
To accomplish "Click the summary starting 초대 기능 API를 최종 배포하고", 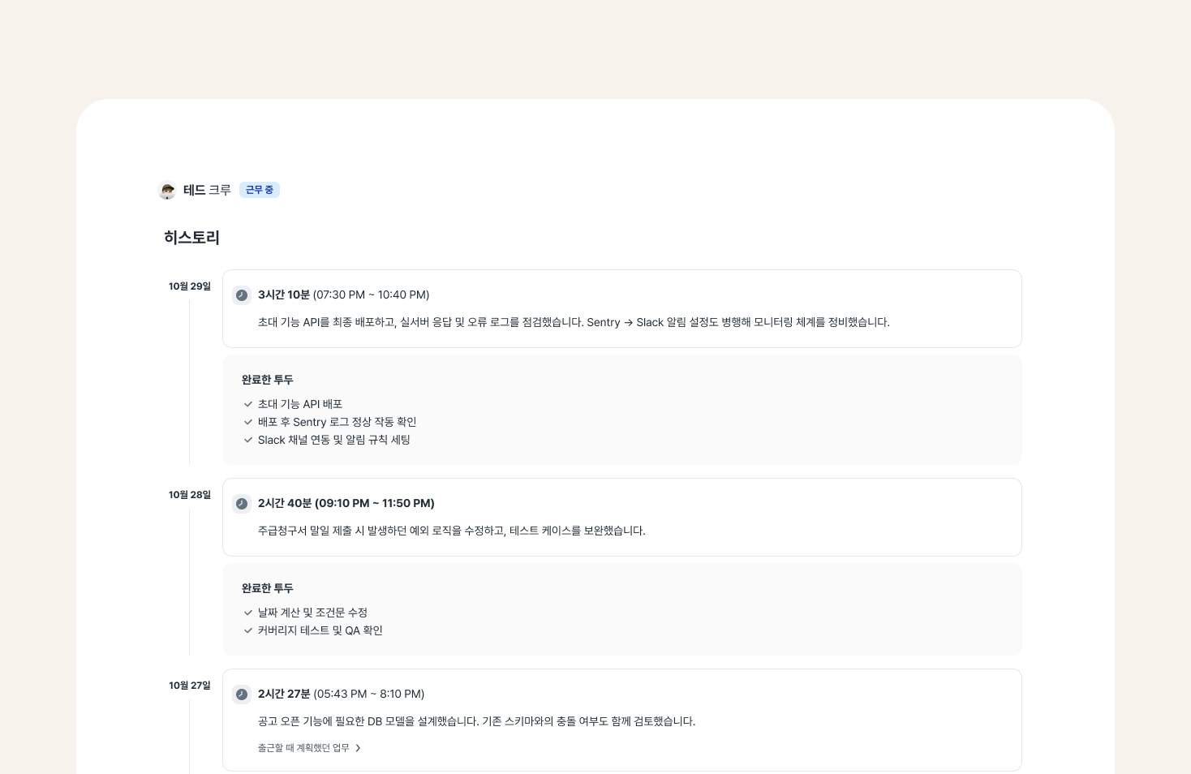I will [x=574, y=322].
